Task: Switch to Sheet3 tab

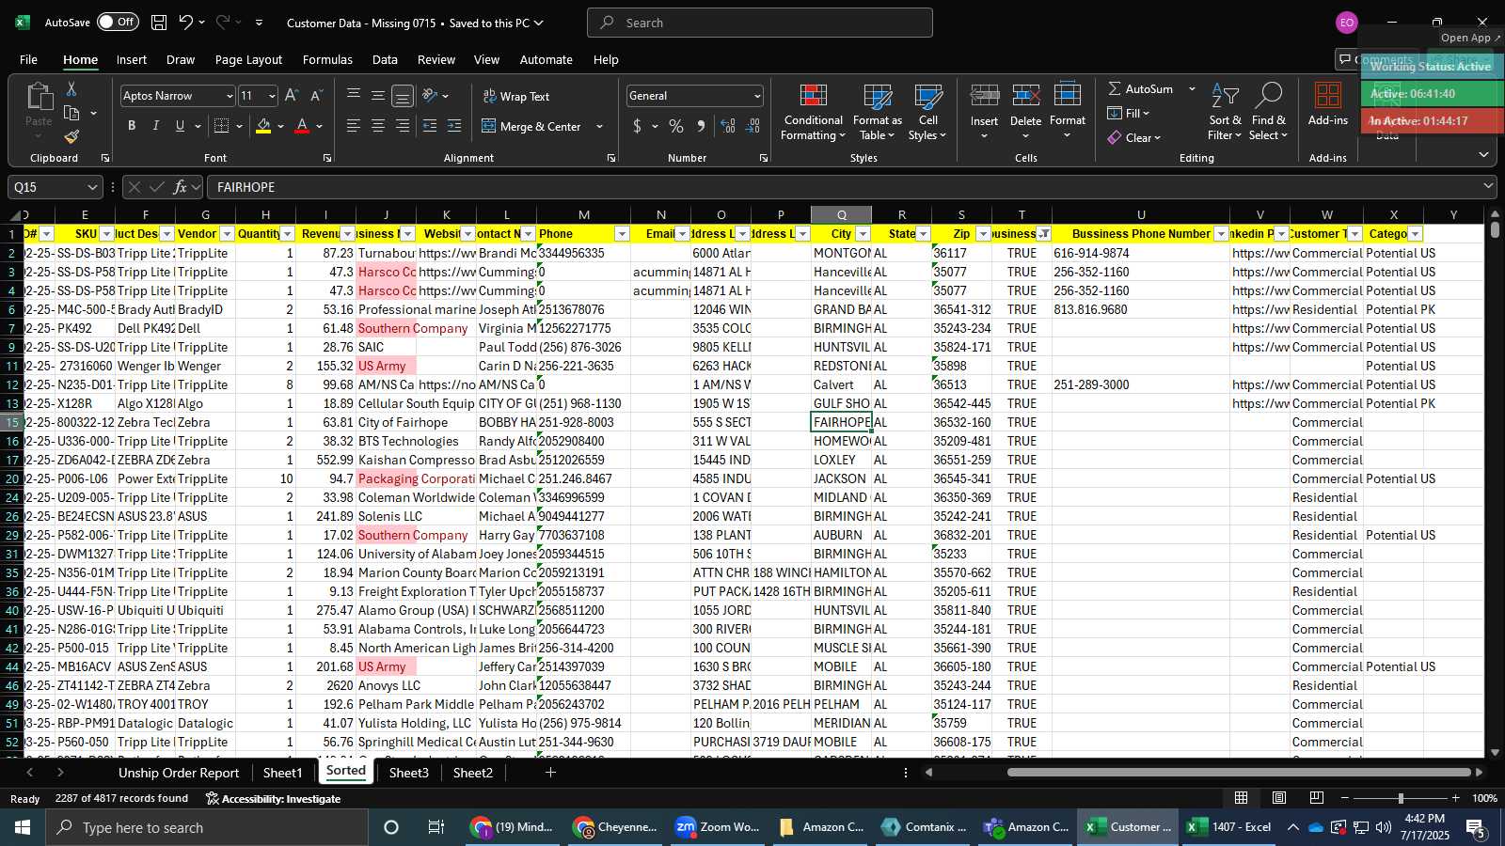Action: coord(408,773)
